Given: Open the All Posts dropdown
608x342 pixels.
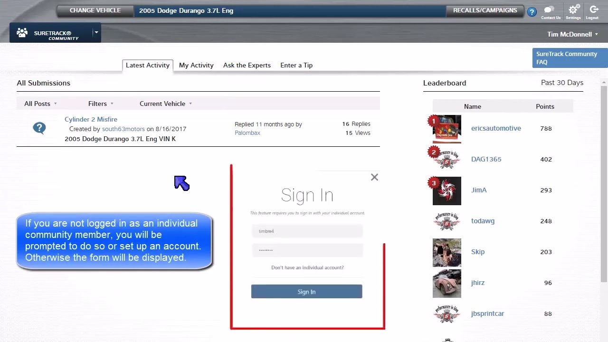Looking at the screenshot, I should pyautogui.click(x=40, y=104).
